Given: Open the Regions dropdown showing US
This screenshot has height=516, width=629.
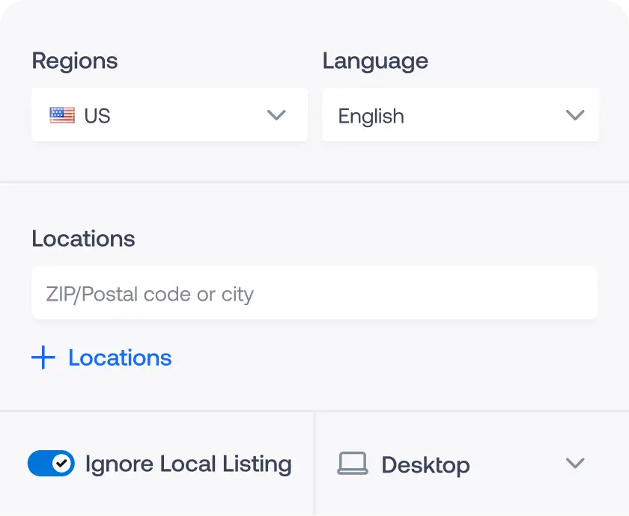Looking at the screenshot, I should pyautogui.click(x=169, y=115).
